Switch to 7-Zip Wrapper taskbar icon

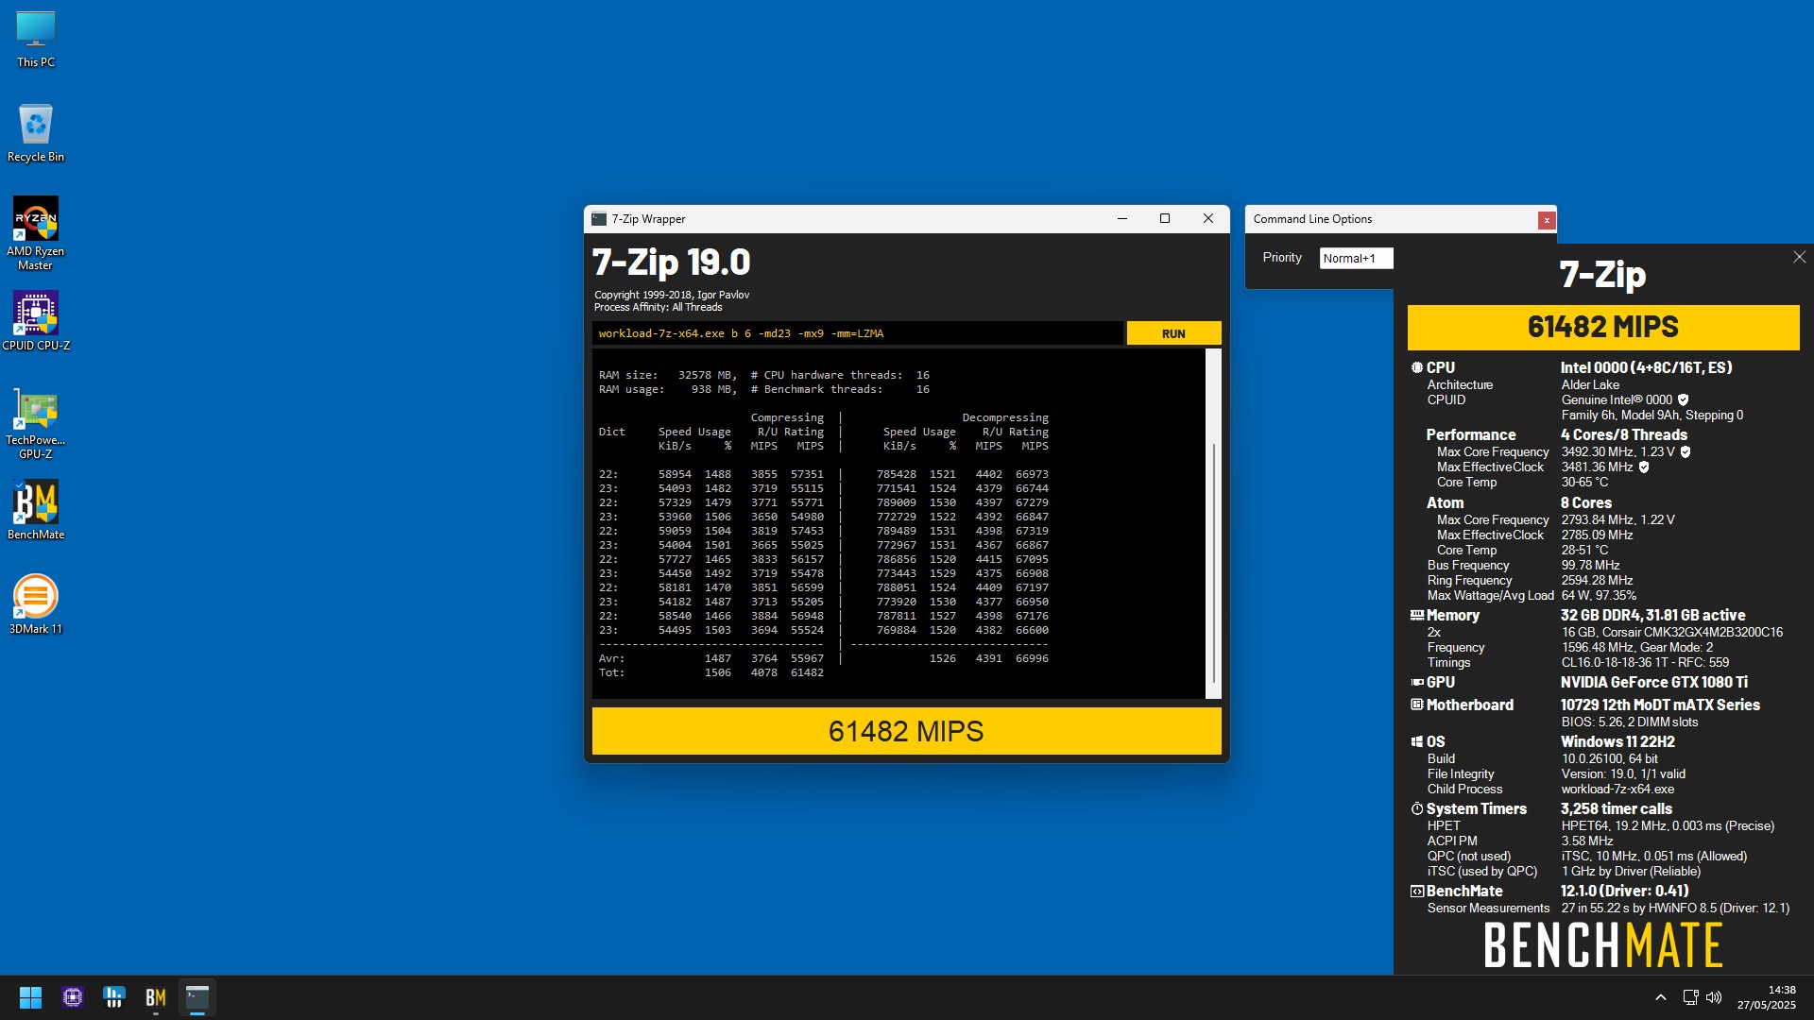[197, 997]
